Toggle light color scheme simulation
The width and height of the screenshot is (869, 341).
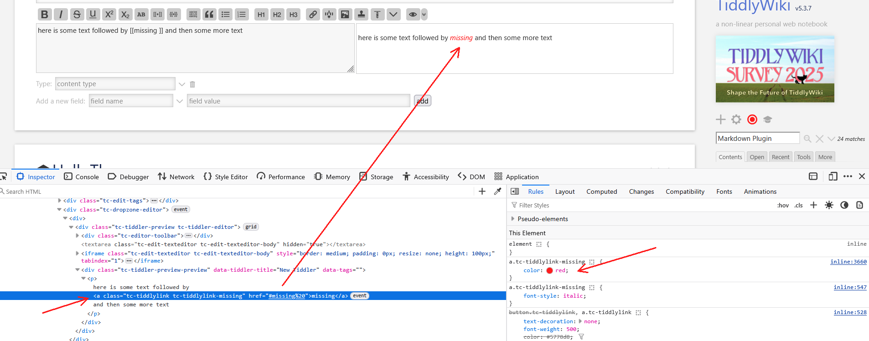[x=829, y=205]
